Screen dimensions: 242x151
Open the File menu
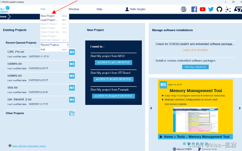pos(43,9)
